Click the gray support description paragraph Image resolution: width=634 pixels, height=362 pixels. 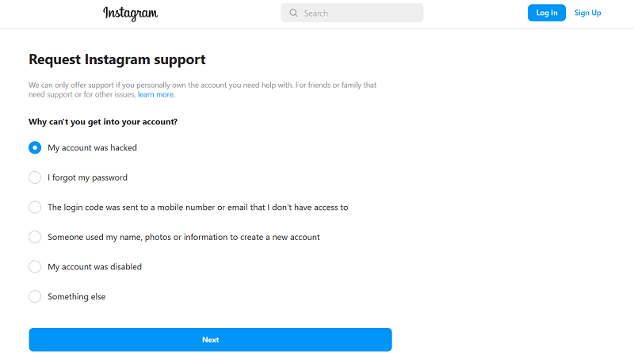pyautogui.click(x=202, y=90)
